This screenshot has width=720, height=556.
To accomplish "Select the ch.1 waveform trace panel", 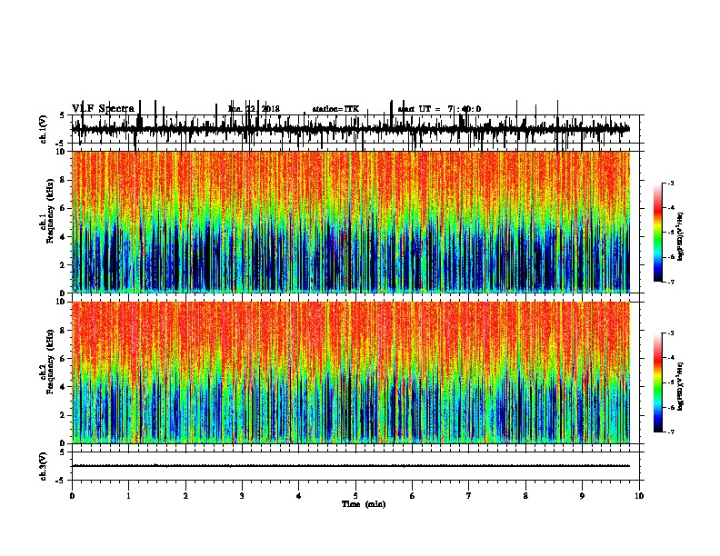I will tap(355, 129).
